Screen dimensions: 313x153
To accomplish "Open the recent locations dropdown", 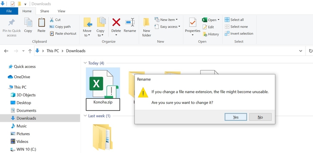I will click(x=23, y=51).
